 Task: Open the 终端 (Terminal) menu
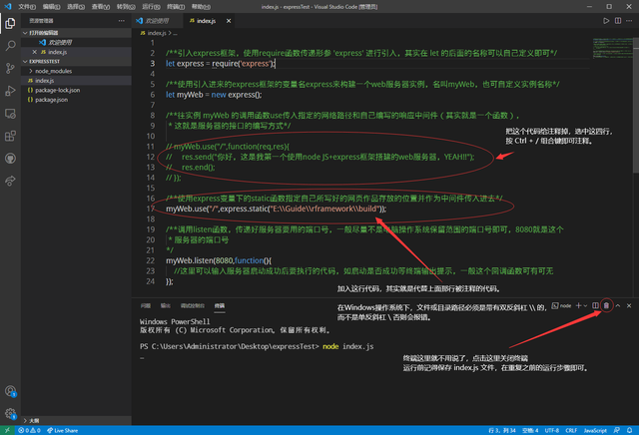176,7
